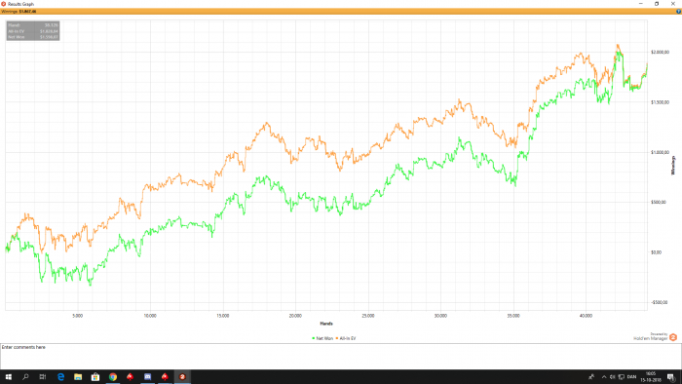
Task: Close the Results Graph window
Action: (x=673, y=4)
